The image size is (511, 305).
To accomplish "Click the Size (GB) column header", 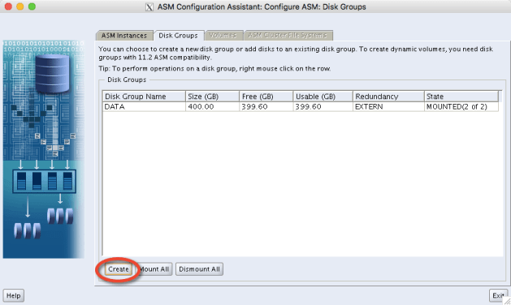I will [x=212, y=97].
